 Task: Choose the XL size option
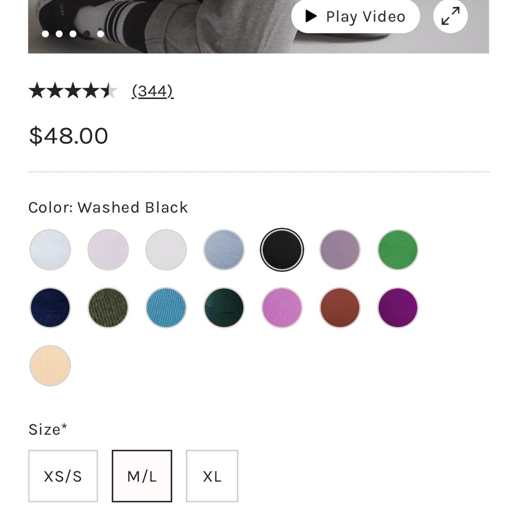[x=212, y=476]
